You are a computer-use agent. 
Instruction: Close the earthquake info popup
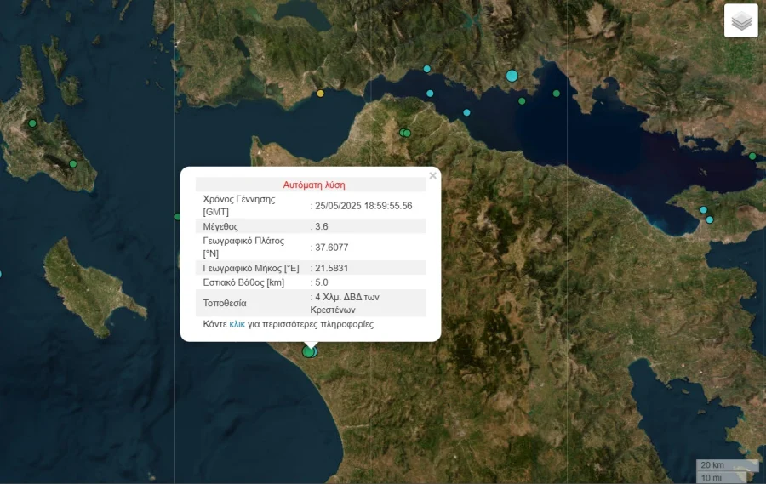pos(432,176)
